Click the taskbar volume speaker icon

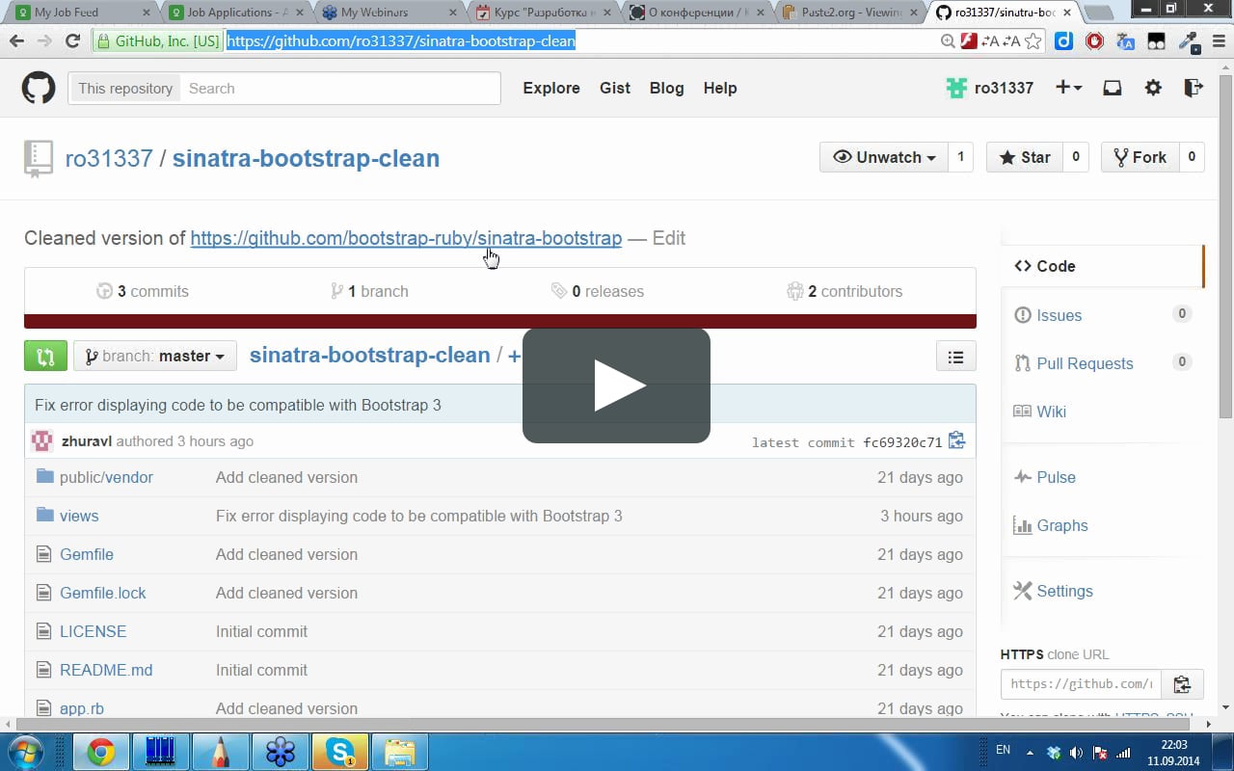click(1076, 753)
